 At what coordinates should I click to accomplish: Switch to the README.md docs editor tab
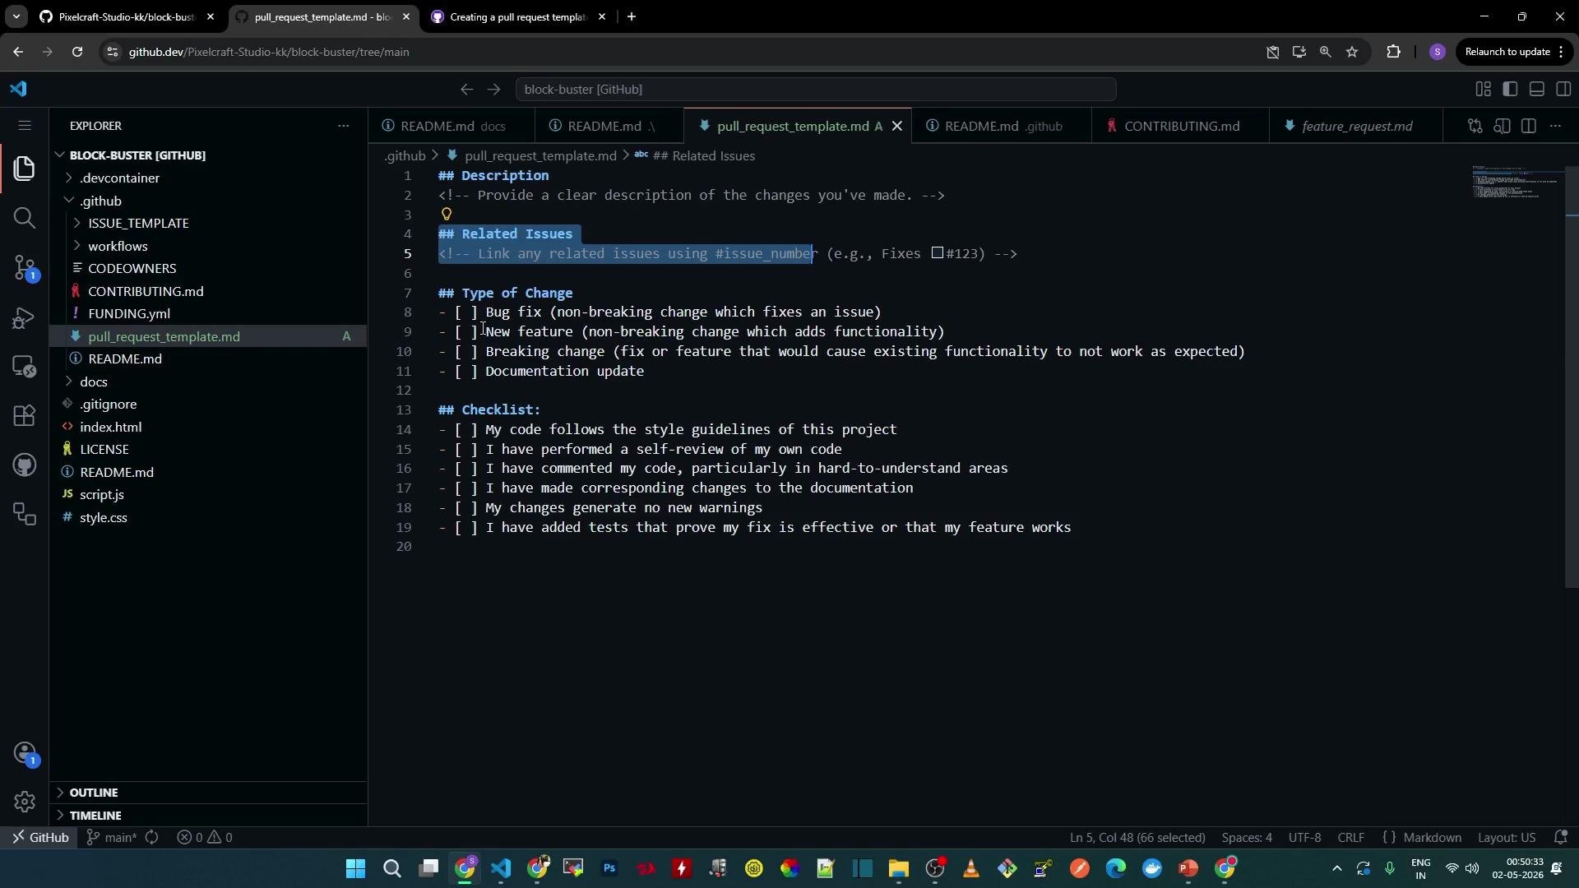451,127
